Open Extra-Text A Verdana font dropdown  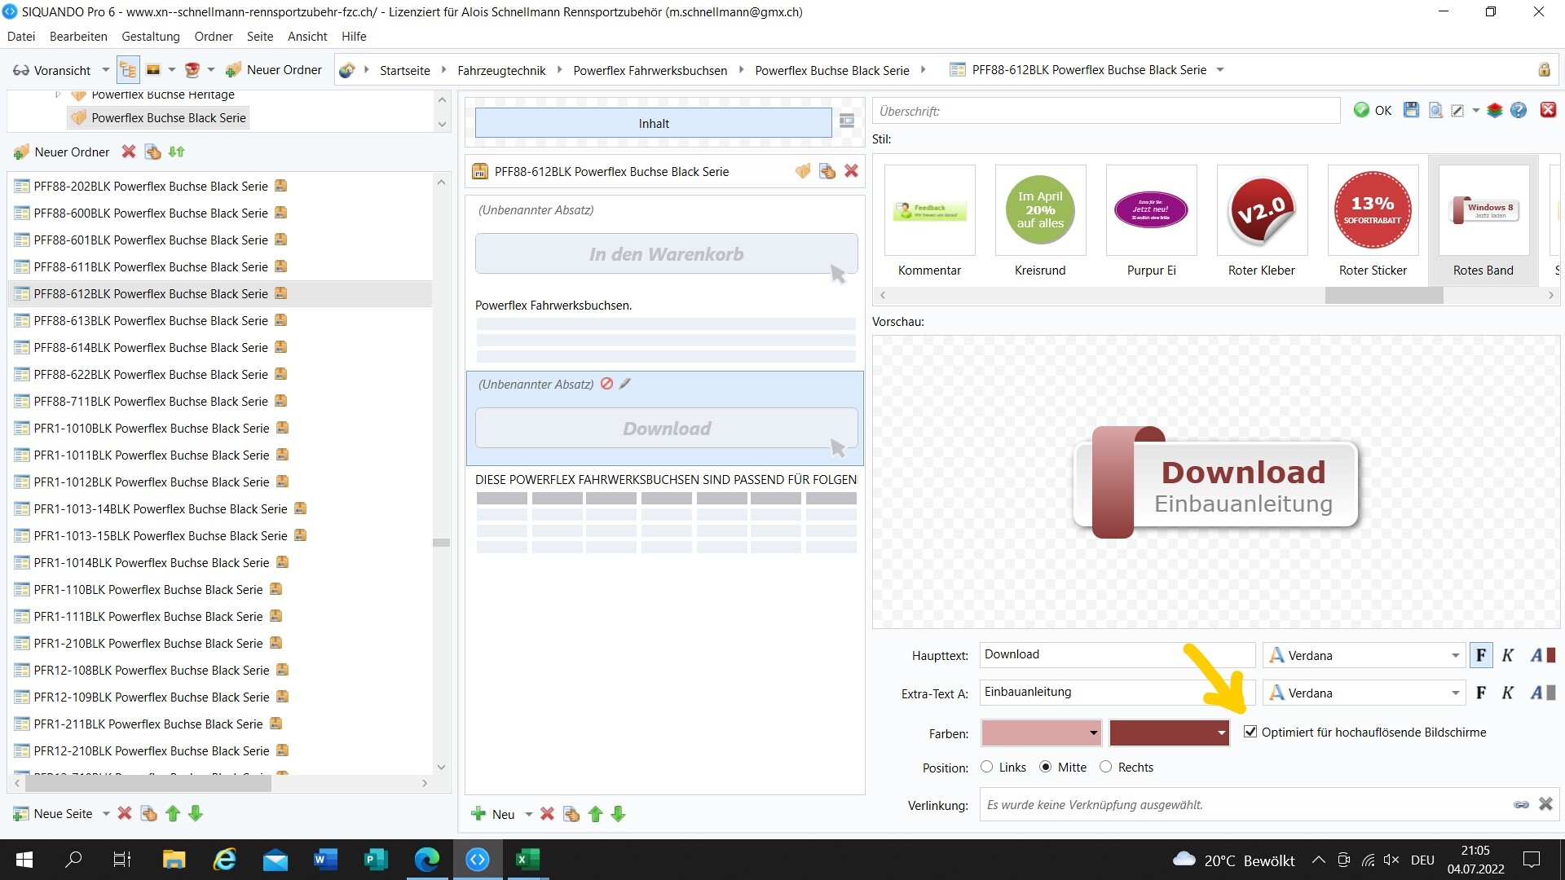click(1455, 693)
